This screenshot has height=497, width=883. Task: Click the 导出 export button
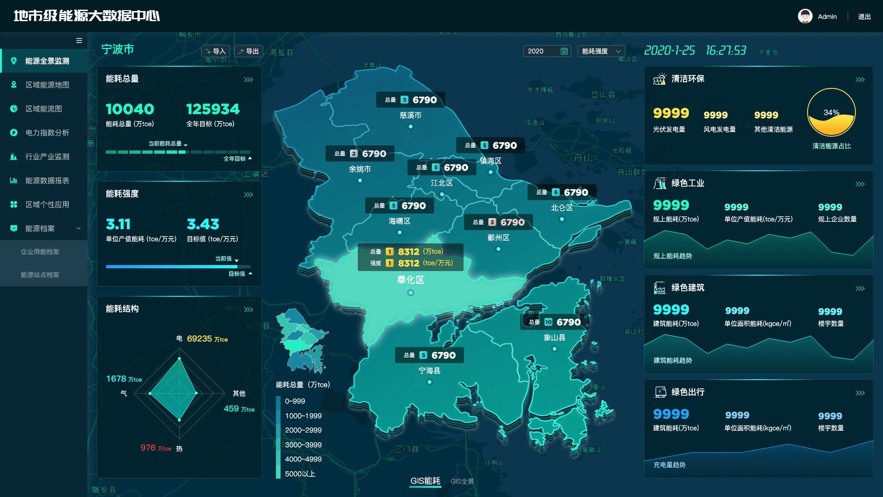coord(248,51)
